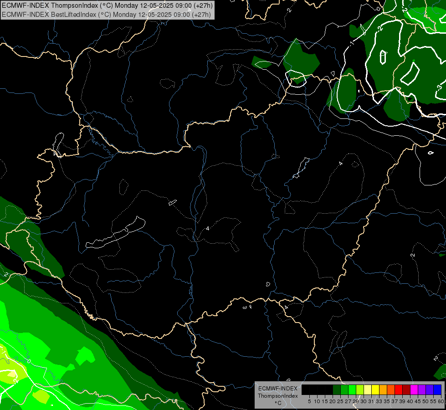Click the pure yellow 31–33 legend swatch
Viewport: 446px width, 410px height.
(x=375, y=390)
